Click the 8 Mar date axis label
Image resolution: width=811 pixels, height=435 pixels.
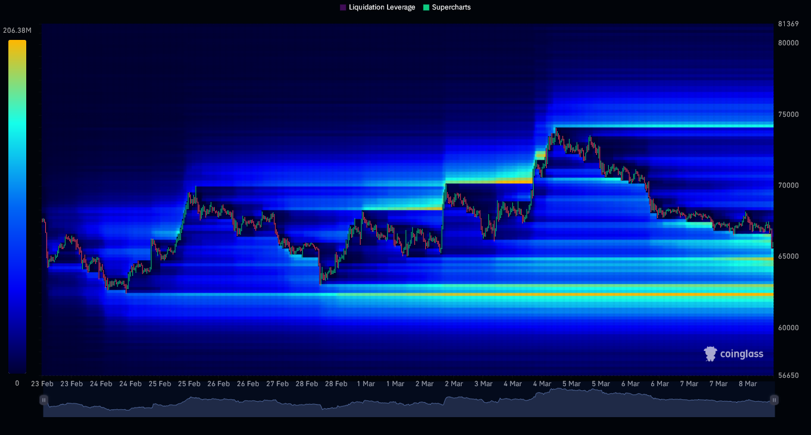pyautogui.click(x=747, y=384)
